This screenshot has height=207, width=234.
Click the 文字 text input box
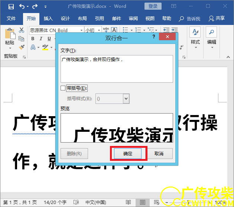point(117,69)
